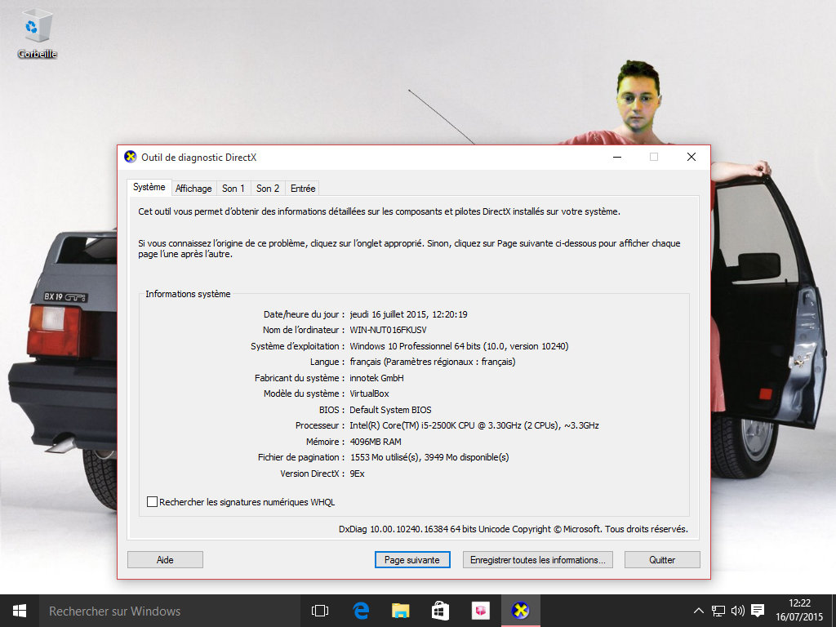Open Task View
The width and height of the screenshot is (836, 627).
tap(318, 610)
